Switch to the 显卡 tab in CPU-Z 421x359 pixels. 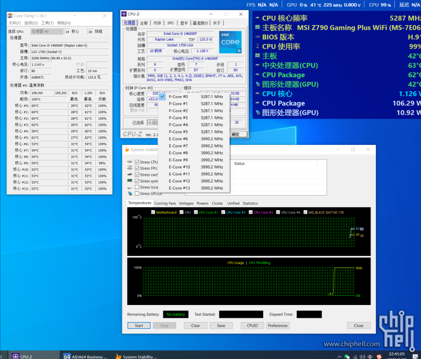184,23
